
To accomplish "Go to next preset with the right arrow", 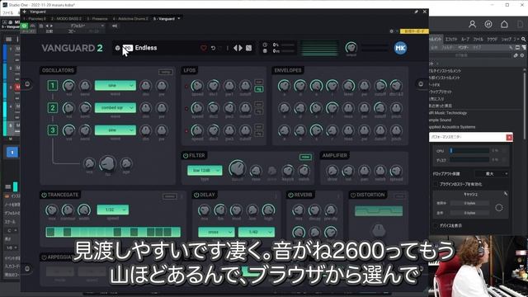I will coord(240,48).
